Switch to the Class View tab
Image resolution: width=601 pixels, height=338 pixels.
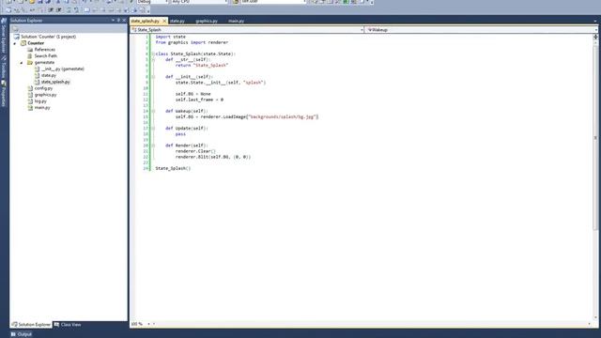[68, 325]
